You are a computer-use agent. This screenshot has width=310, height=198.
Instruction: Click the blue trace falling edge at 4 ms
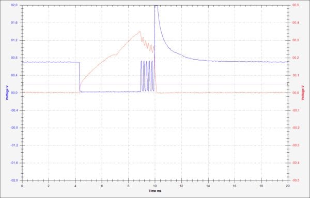tap(80, 77)
